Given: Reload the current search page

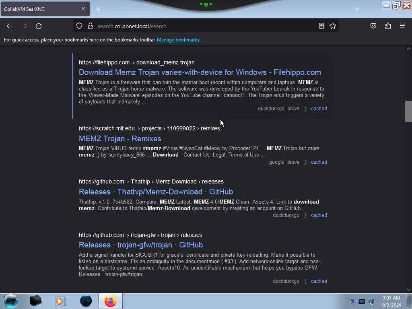Looking at the screenshot, I should pos(39,26).
